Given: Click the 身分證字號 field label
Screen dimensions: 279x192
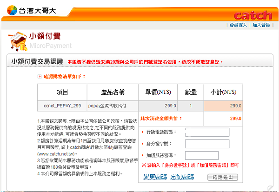Looking at the screenshot, I should (159, 144).
